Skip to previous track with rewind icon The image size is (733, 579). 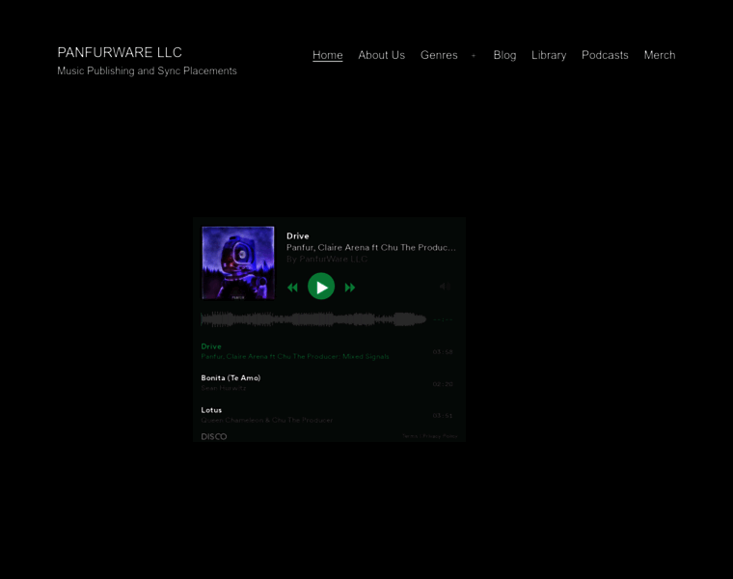pyautogui.click(x=292, y=288)
